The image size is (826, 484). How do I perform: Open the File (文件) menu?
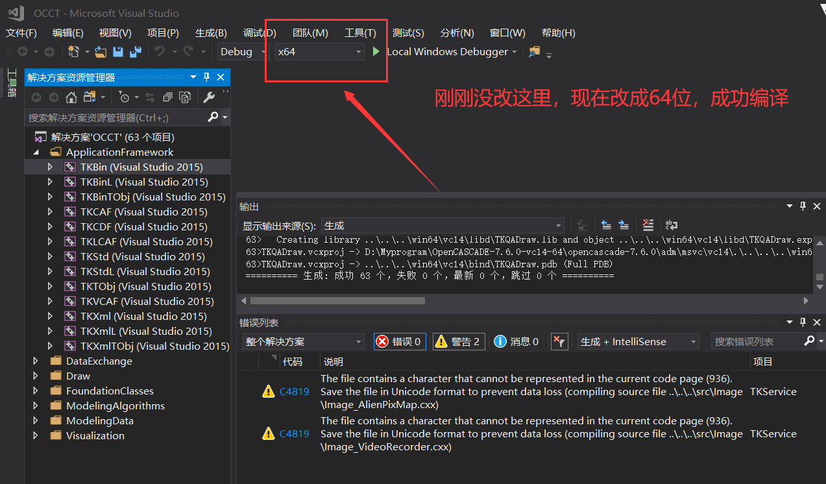tap(21, 33)
